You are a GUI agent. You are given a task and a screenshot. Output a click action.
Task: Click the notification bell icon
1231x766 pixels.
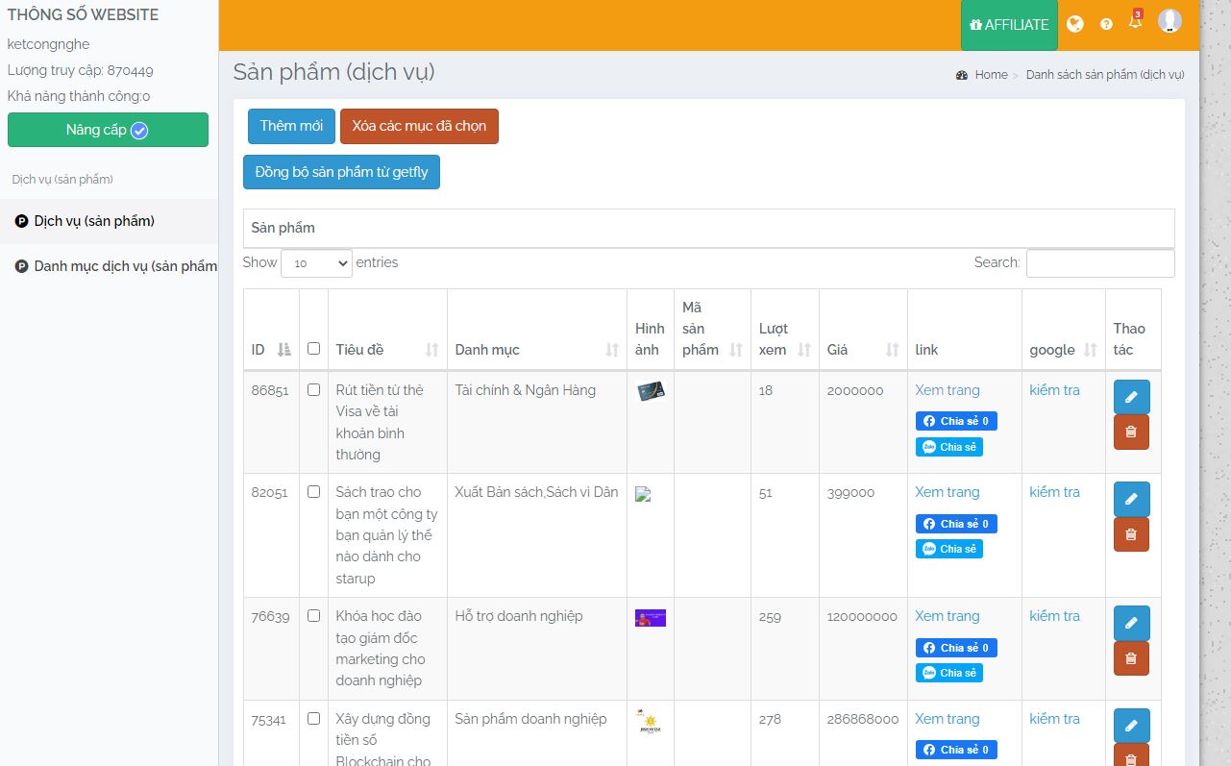[x=1135, y=22]
